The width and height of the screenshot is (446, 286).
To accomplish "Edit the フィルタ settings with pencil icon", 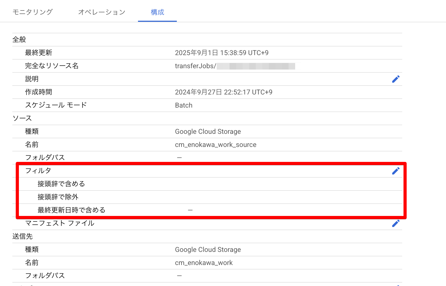I will point(396,171).
